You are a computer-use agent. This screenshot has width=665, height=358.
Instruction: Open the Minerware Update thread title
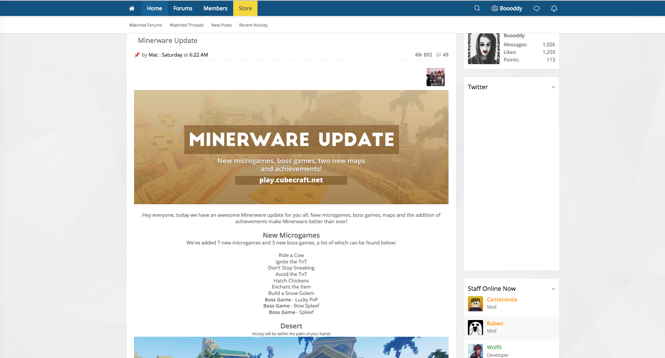167,41
